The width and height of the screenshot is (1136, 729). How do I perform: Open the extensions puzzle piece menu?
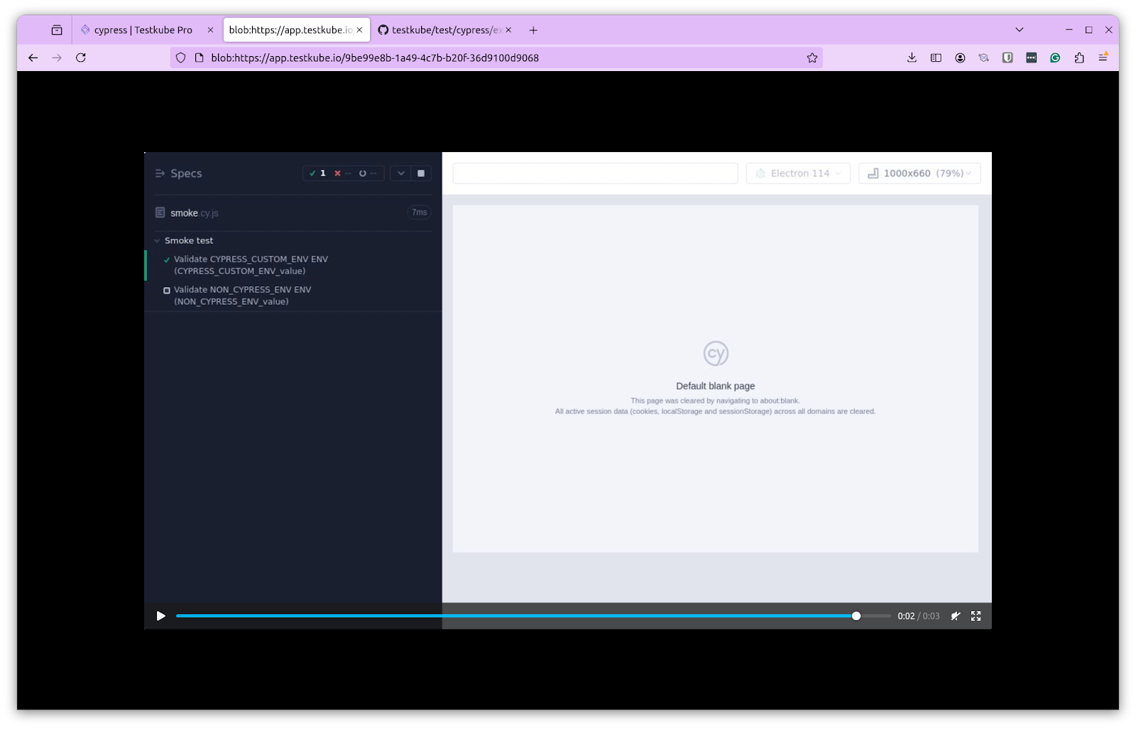coord(1079,58)
